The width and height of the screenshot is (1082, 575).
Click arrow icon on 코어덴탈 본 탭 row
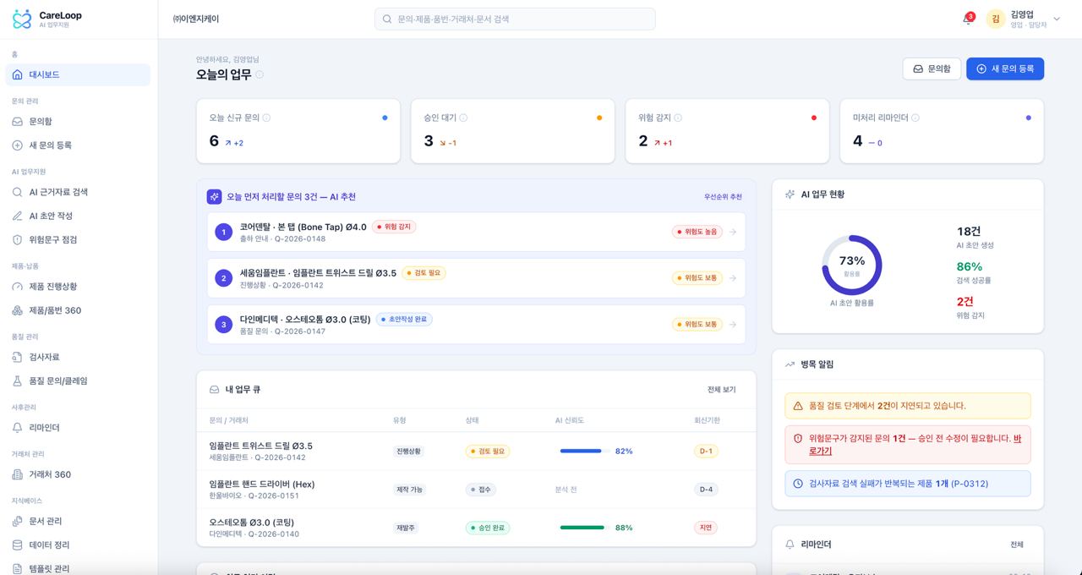(733, 232)
